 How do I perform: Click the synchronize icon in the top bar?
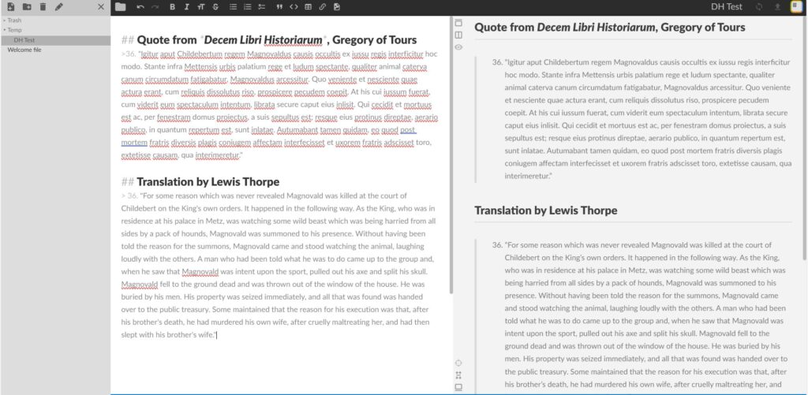(x=759, y=6)
